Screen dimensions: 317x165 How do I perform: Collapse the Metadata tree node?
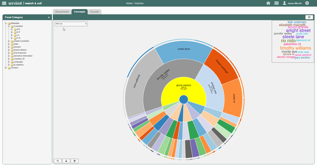(x=6, y=23)
